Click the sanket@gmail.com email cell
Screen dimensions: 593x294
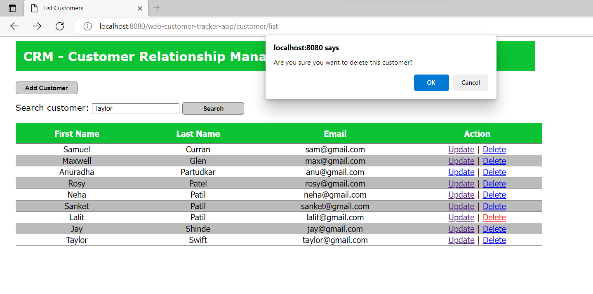(x=335, y=206)
